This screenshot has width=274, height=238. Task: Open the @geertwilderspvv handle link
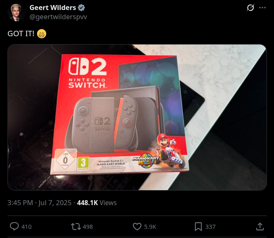point(58,17)
